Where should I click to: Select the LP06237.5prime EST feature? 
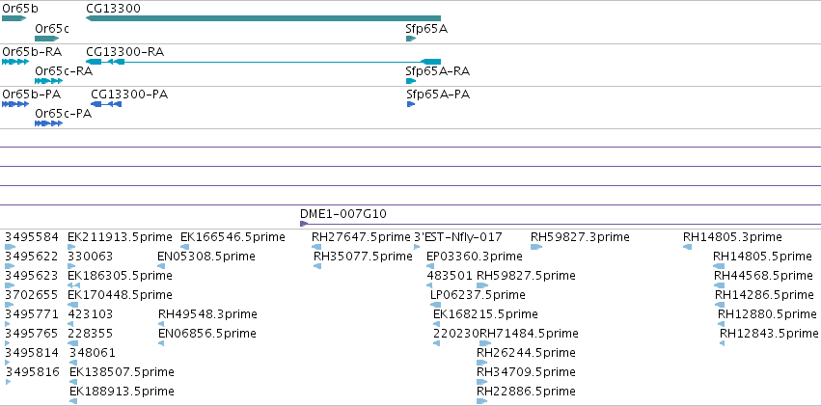coord(478,295)
